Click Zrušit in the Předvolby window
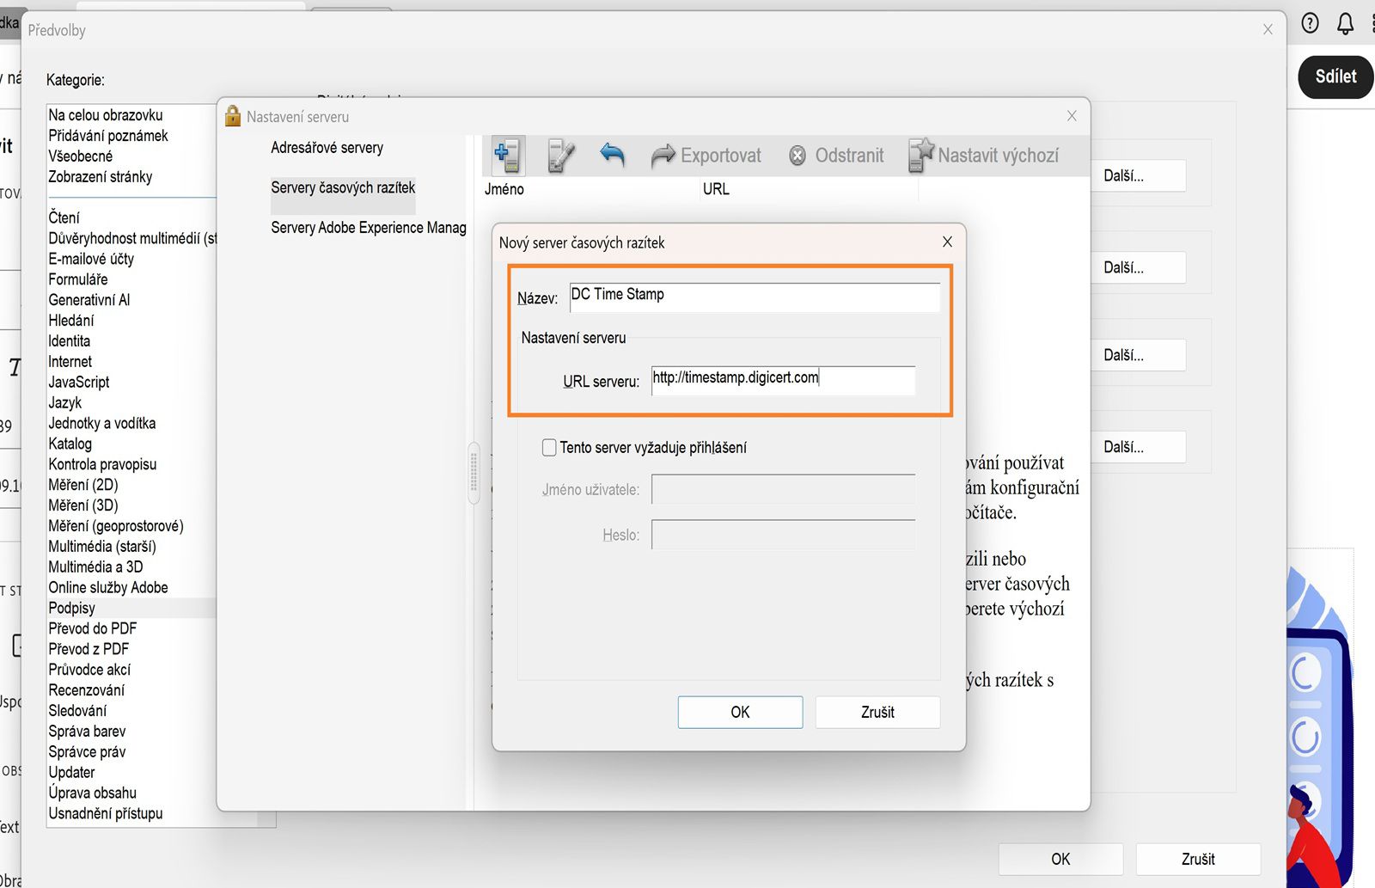The image size is (1375, 888). tap(1198, 859)
